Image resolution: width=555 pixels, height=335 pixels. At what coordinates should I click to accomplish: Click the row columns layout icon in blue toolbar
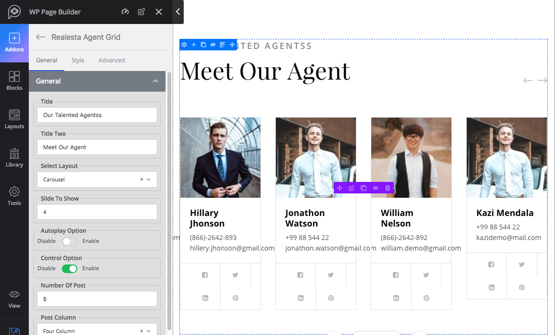click(x=222, y=45)
